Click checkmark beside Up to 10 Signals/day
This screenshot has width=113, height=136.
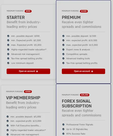[x=63, y=129]
